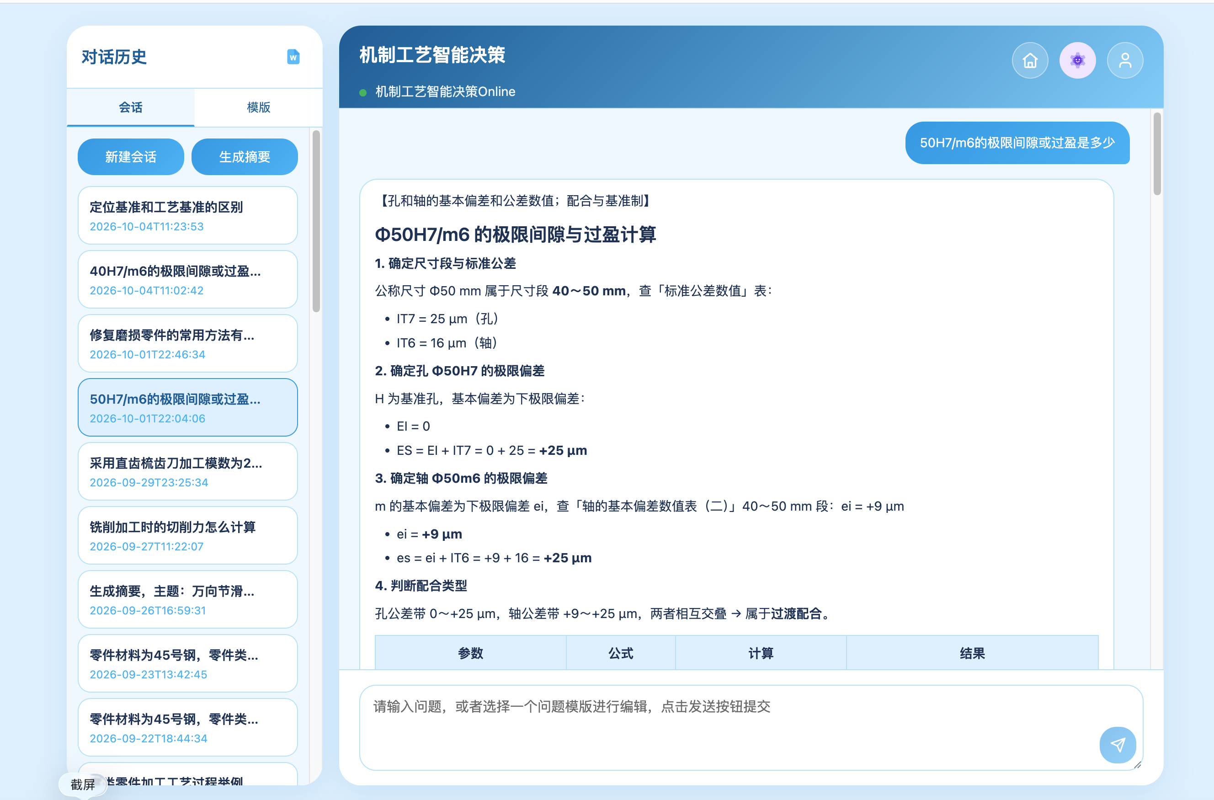Viewport: 1214px width, 800px height.
Task: Click the 公式 table column header
Action: pyautogui.click(x=621, y=653)
